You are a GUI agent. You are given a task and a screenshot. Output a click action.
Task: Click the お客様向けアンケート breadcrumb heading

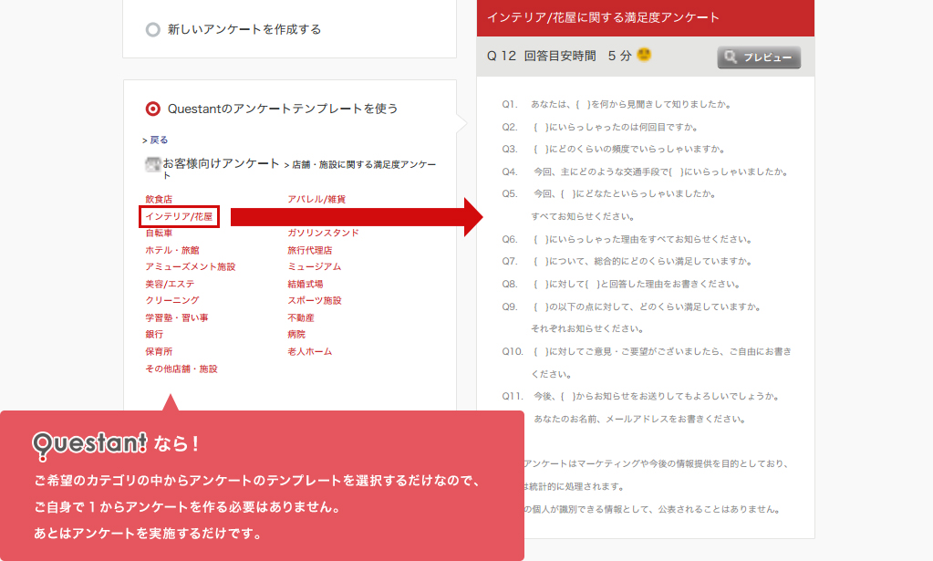(221, 163)
